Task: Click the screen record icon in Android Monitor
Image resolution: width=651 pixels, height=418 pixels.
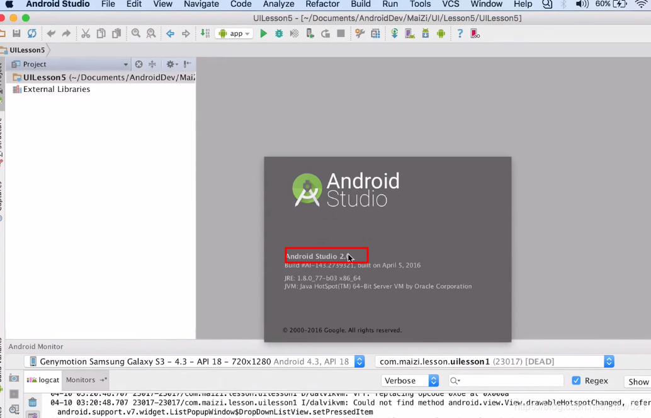Action: [14, 394]
